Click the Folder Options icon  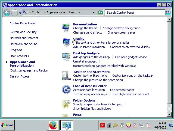(66, 104)
